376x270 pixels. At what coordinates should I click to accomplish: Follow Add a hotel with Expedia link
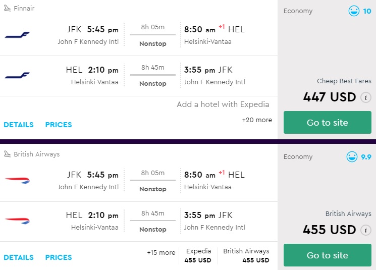point(223,104)
